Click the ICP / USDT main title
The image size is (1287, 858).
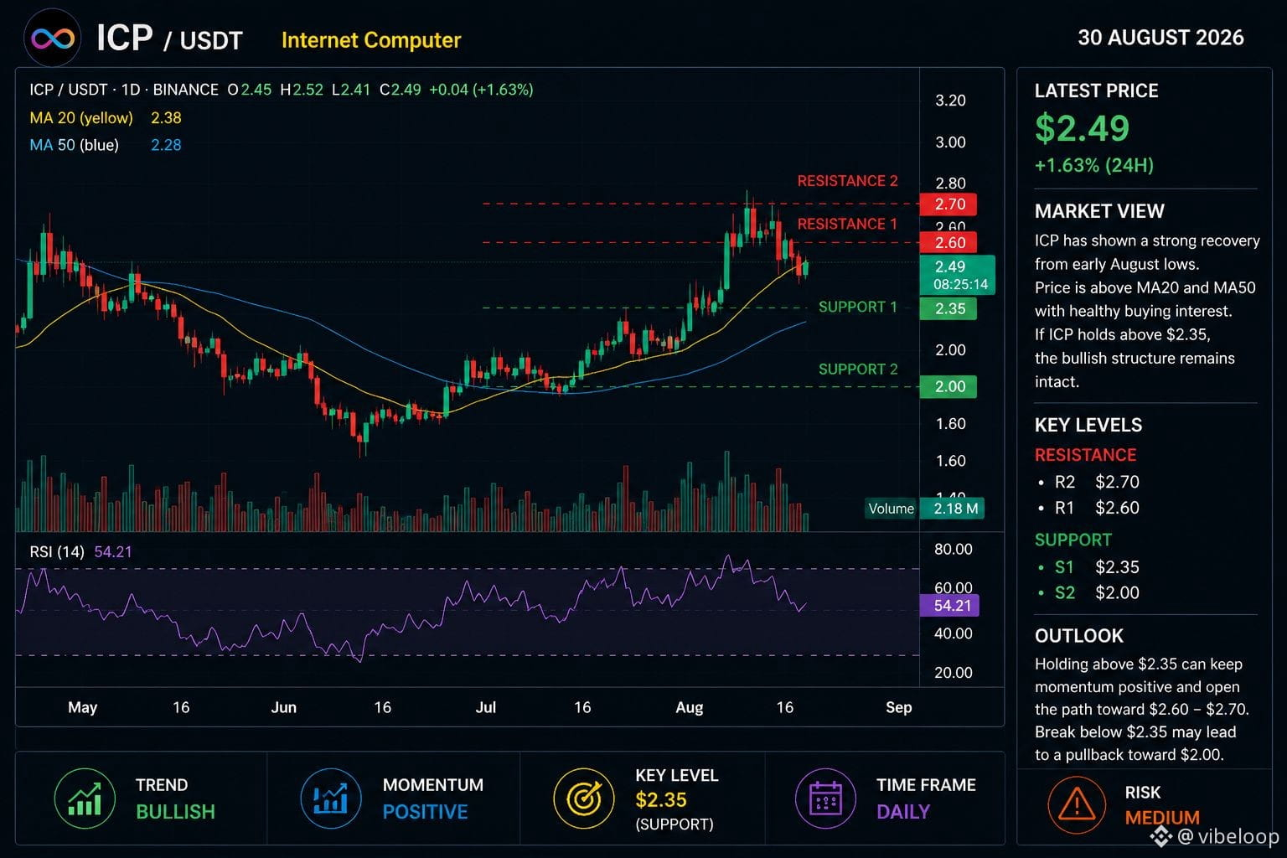169,39
